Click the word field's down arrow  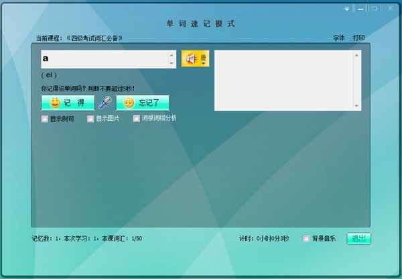[x=172, y=63]
